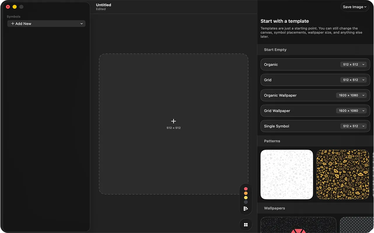Screen dimensions: 374x233
Task: Start with the Organic template
Action: pyautogui.click(x=292, y=64)
